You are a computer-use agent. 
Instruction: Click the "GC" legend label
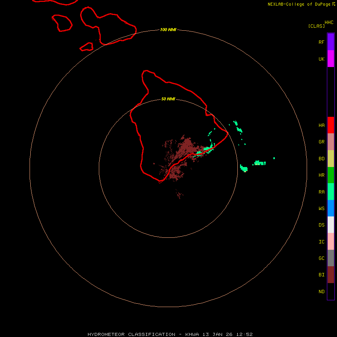point(321,258)
